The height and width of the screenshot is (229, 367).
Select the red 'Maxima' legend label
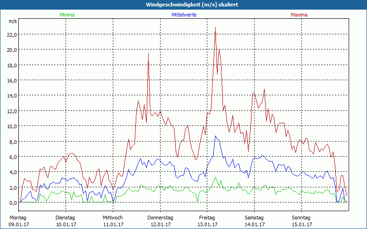[299, 15]
